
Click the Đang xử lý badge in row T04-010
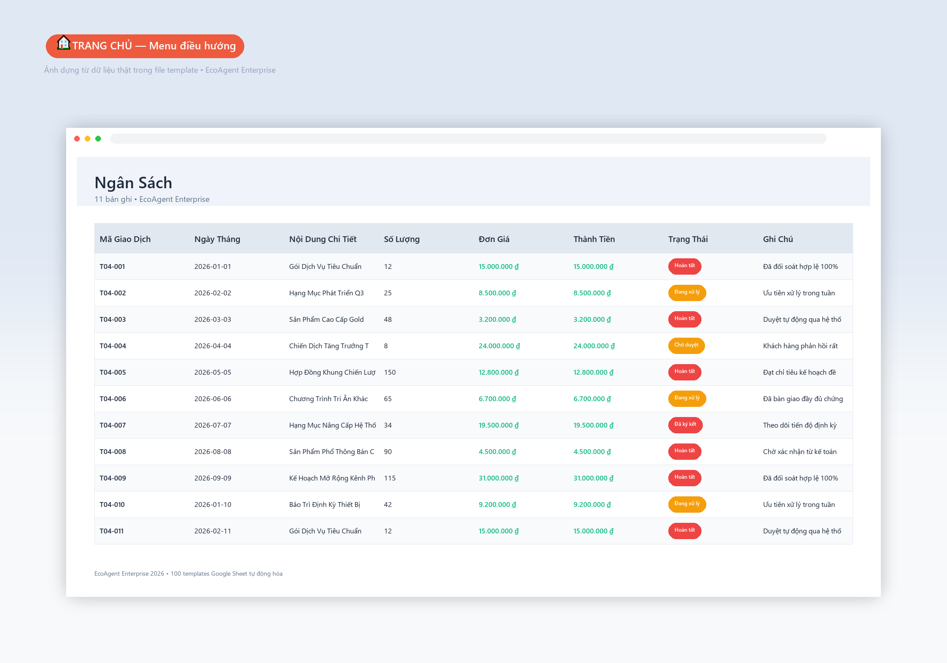point(687,504)
